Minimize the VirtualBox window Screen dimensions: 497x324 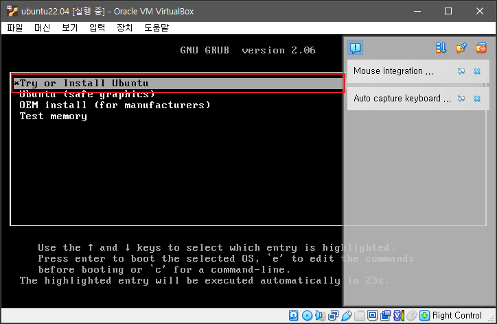pyautogui.click(x=417, y=11)
